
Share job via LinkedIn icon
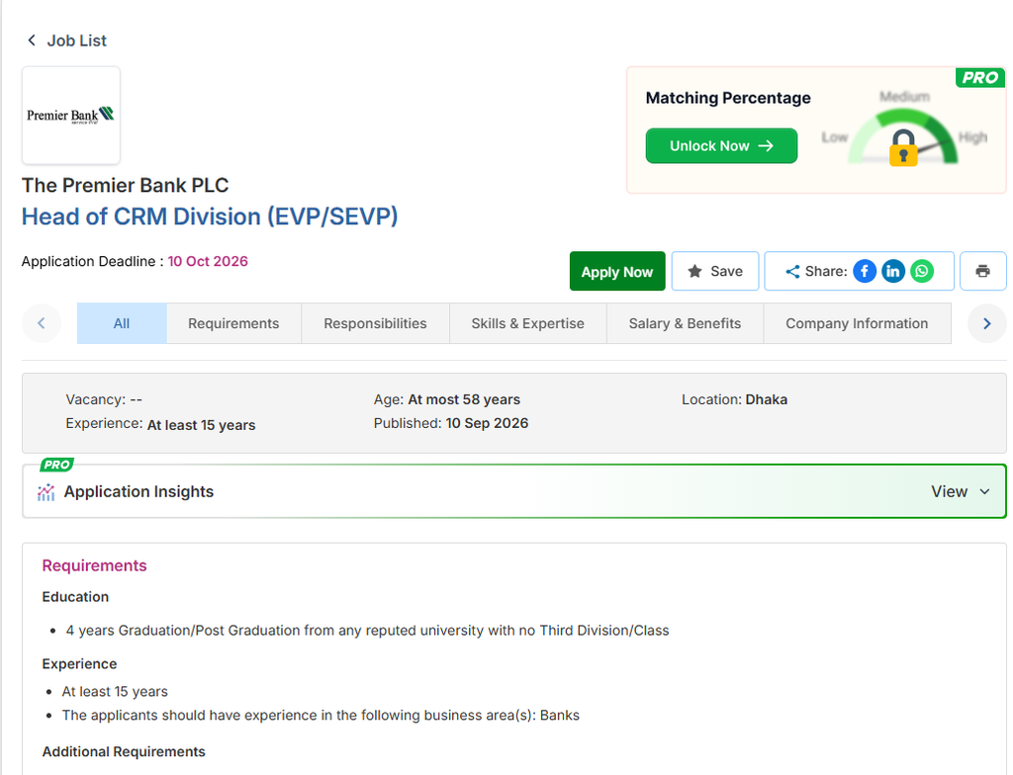[x=893, y=271]
